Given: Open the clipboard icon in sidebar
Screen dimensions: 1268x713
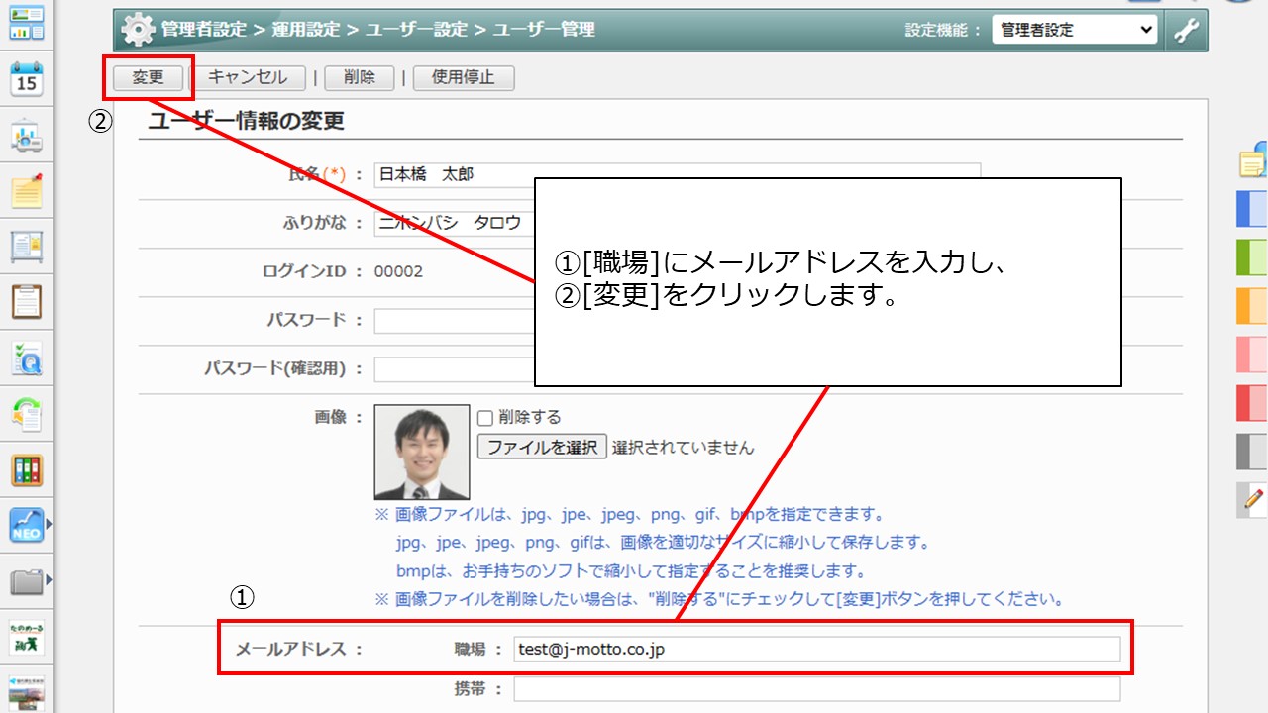Looking at the screenshot, I should [x=27, y=301].
